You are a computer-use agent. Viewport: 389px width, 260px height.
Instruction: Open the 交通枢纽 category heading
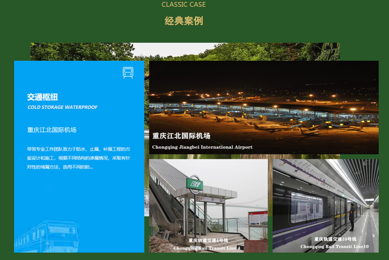42,97
